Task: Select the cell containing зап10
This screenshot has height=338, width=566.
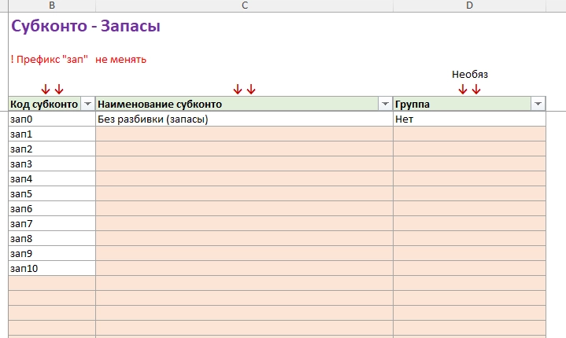Action: pos(52,269)
